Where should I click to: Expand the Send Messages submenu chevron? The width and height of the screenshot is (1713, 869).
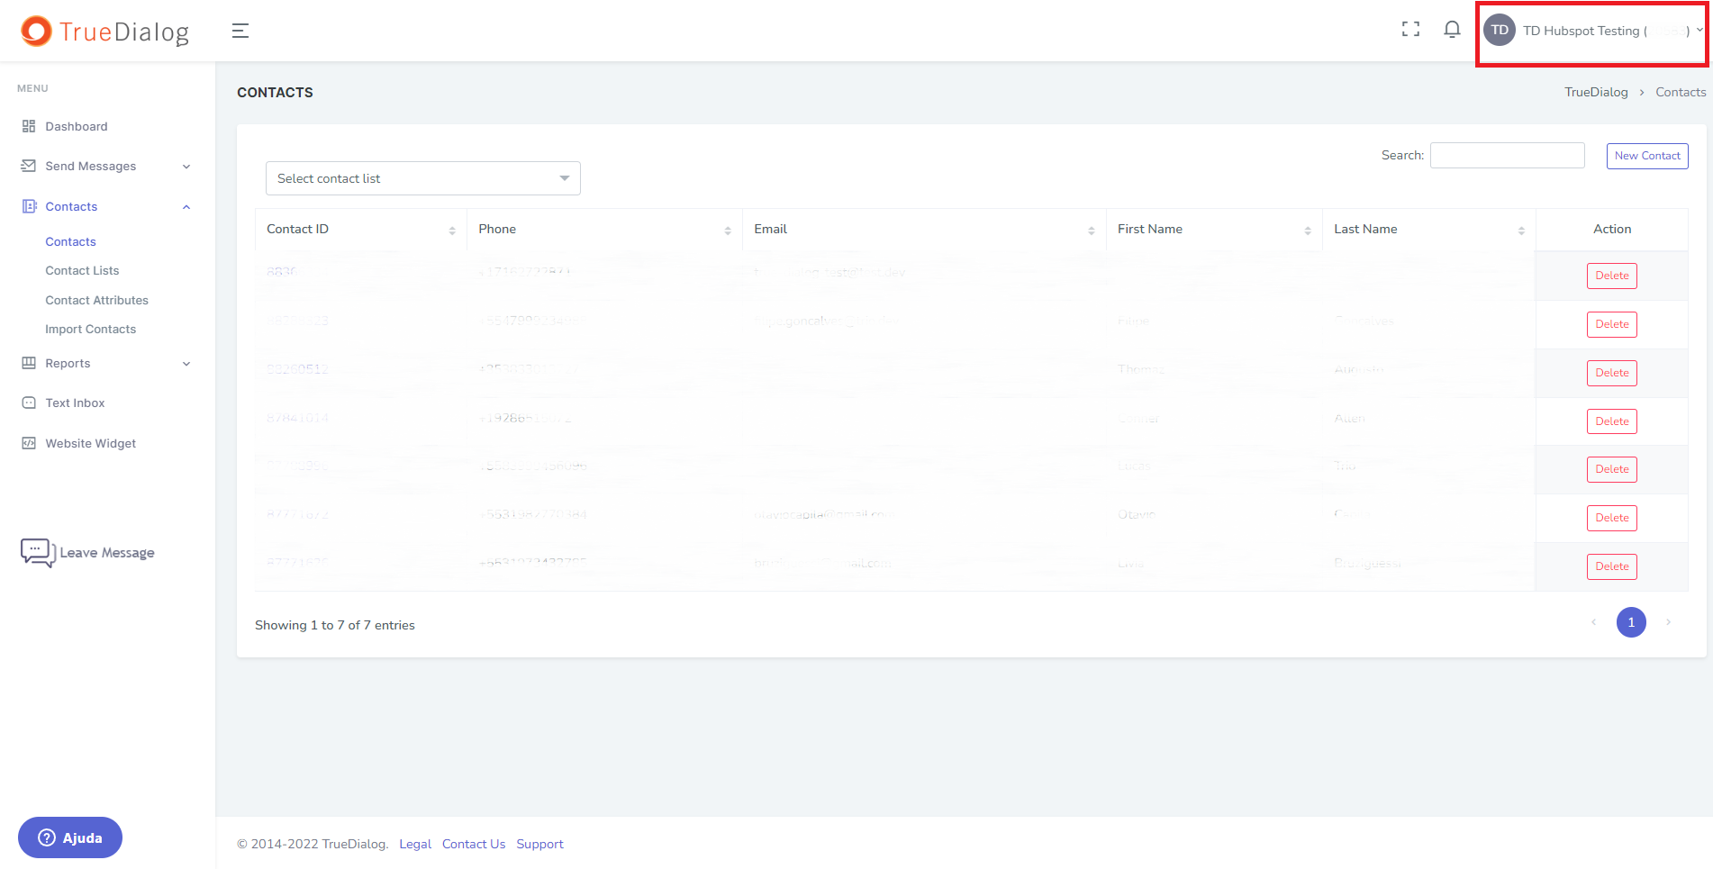tap(186, 167)
